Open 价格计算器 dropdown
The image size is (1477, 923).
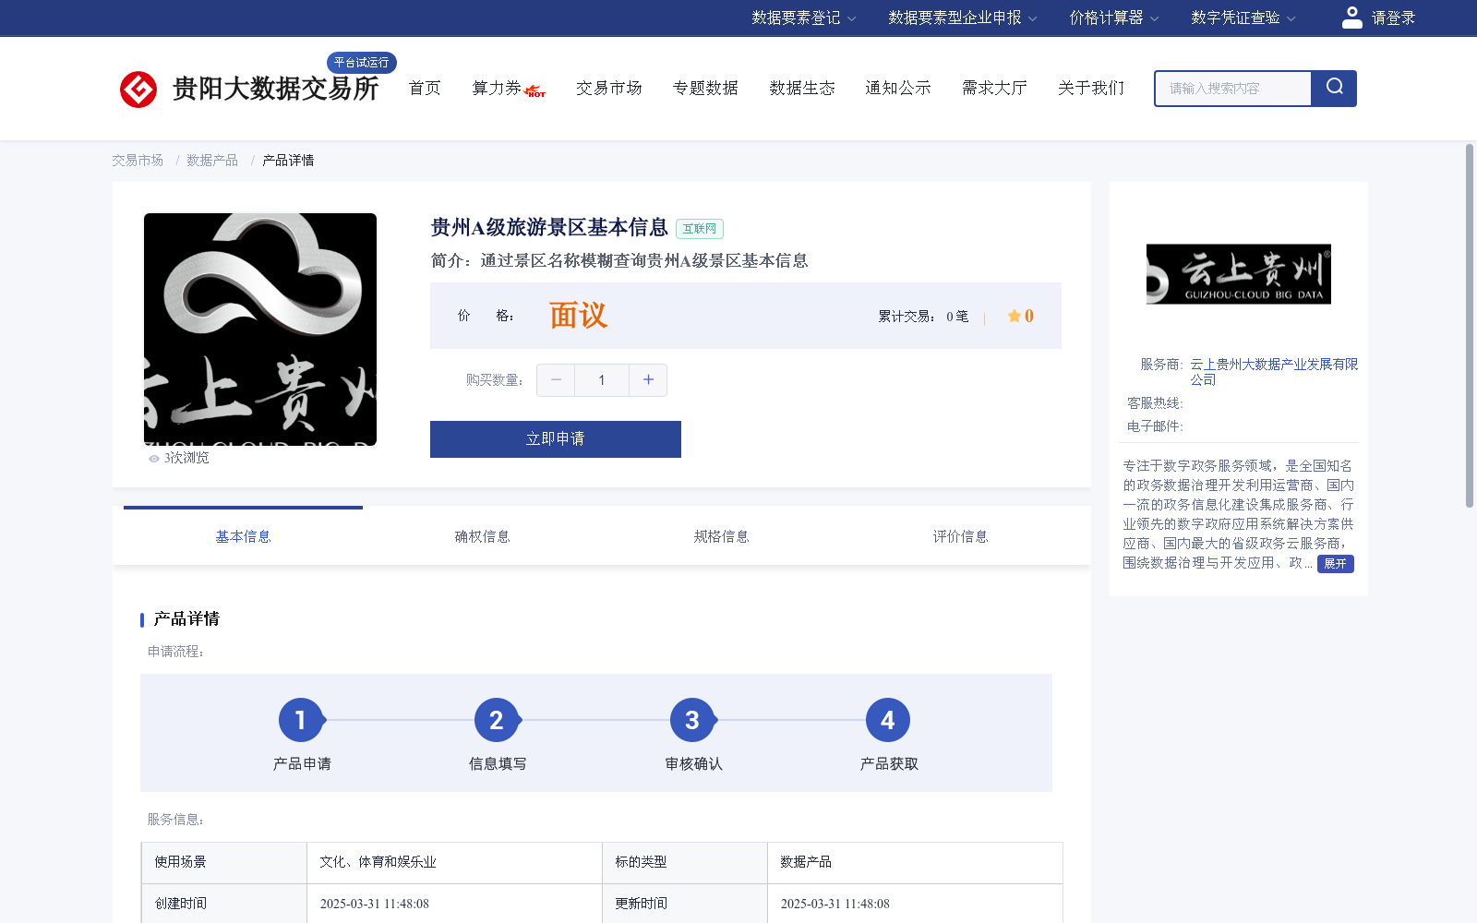(1113, 18)
